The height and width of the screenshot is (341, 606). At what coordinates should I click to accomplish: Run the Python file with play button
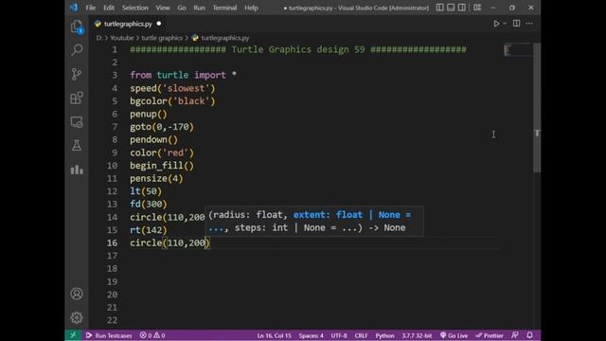pyautogui.click(x=496, y=24)
